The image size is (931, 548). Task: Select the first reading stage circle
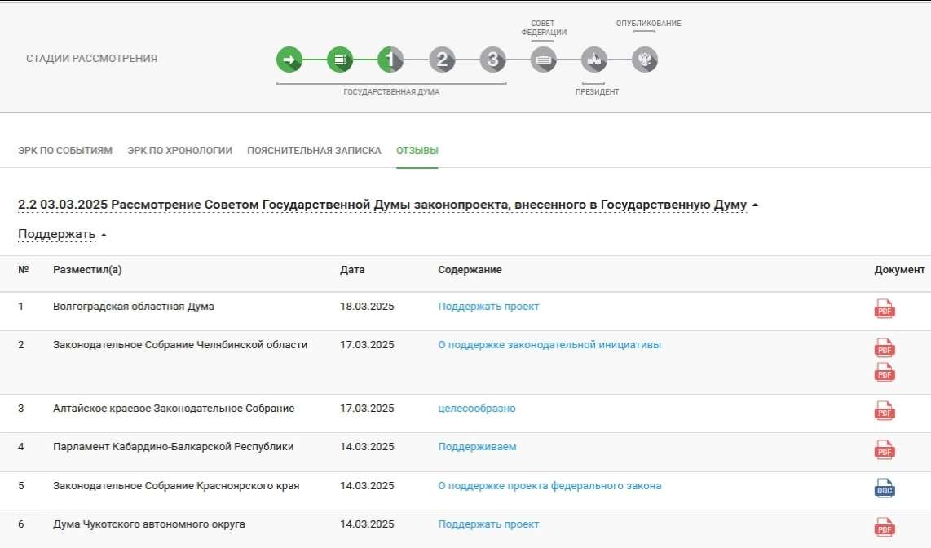(x=390, y=60)
